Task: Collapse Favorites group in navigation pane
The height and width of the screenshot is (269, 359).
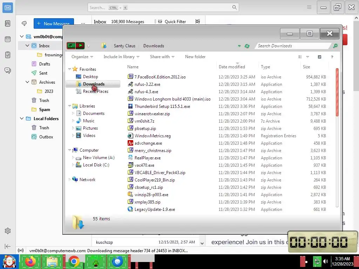Action: pyautogui.click(x=70, y=69)
